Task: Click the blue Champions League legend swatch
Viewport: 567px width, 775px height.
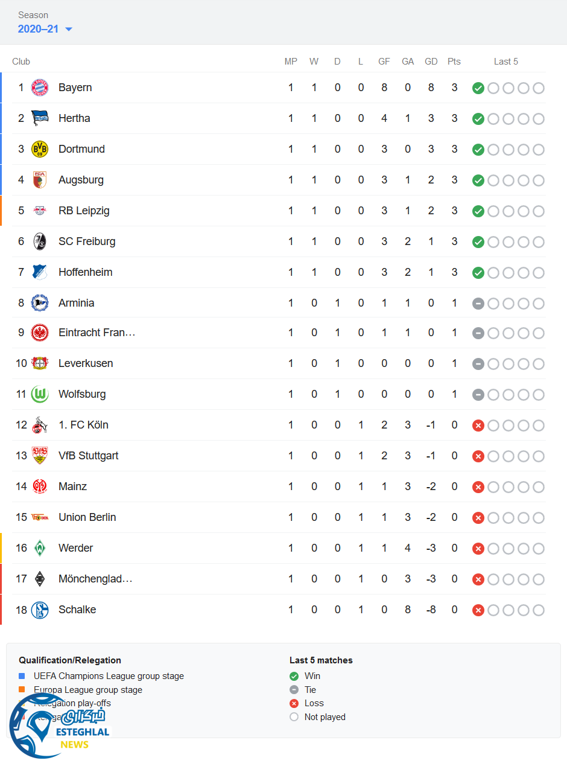Action: point(22,676)
